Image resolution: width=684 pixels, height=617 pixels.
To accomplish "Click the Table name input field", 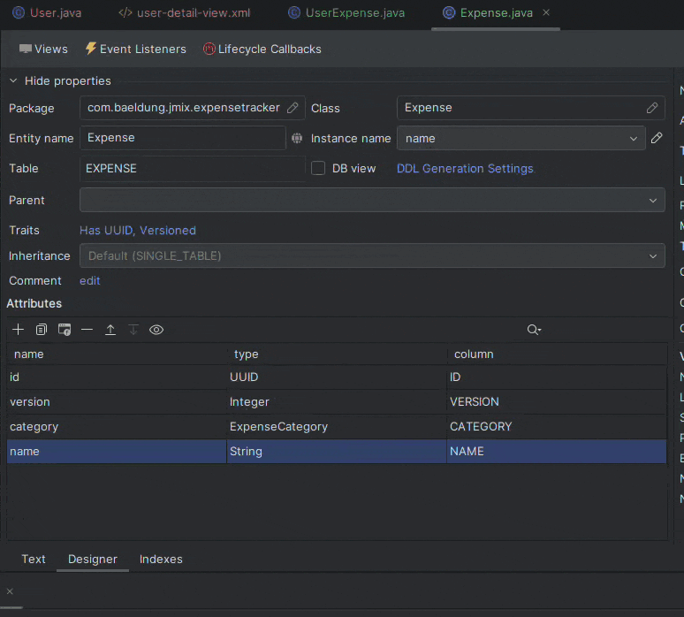I will pyautogui.click(x=192, y=168).
